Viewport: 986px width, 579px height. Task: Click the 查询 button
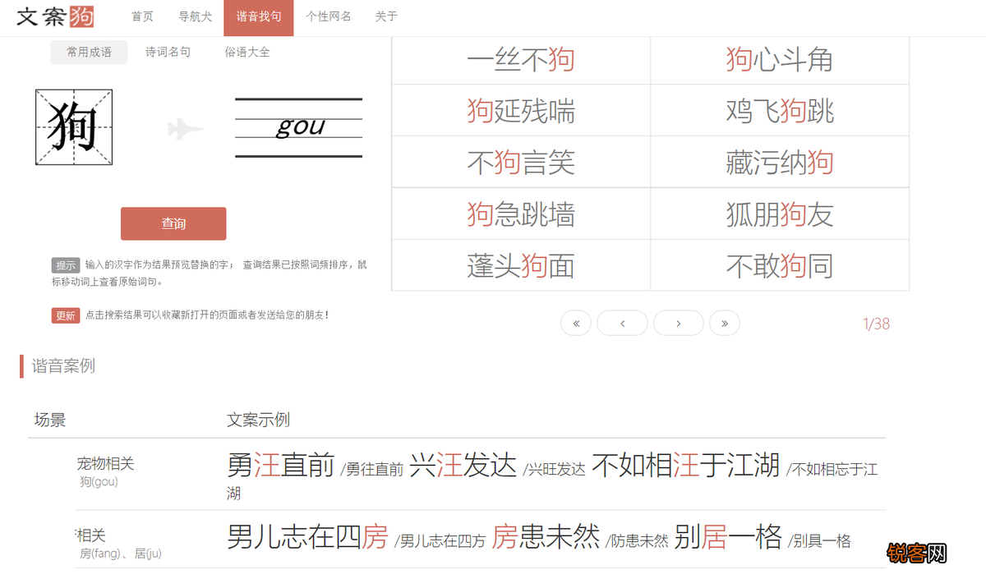[173, 223]
